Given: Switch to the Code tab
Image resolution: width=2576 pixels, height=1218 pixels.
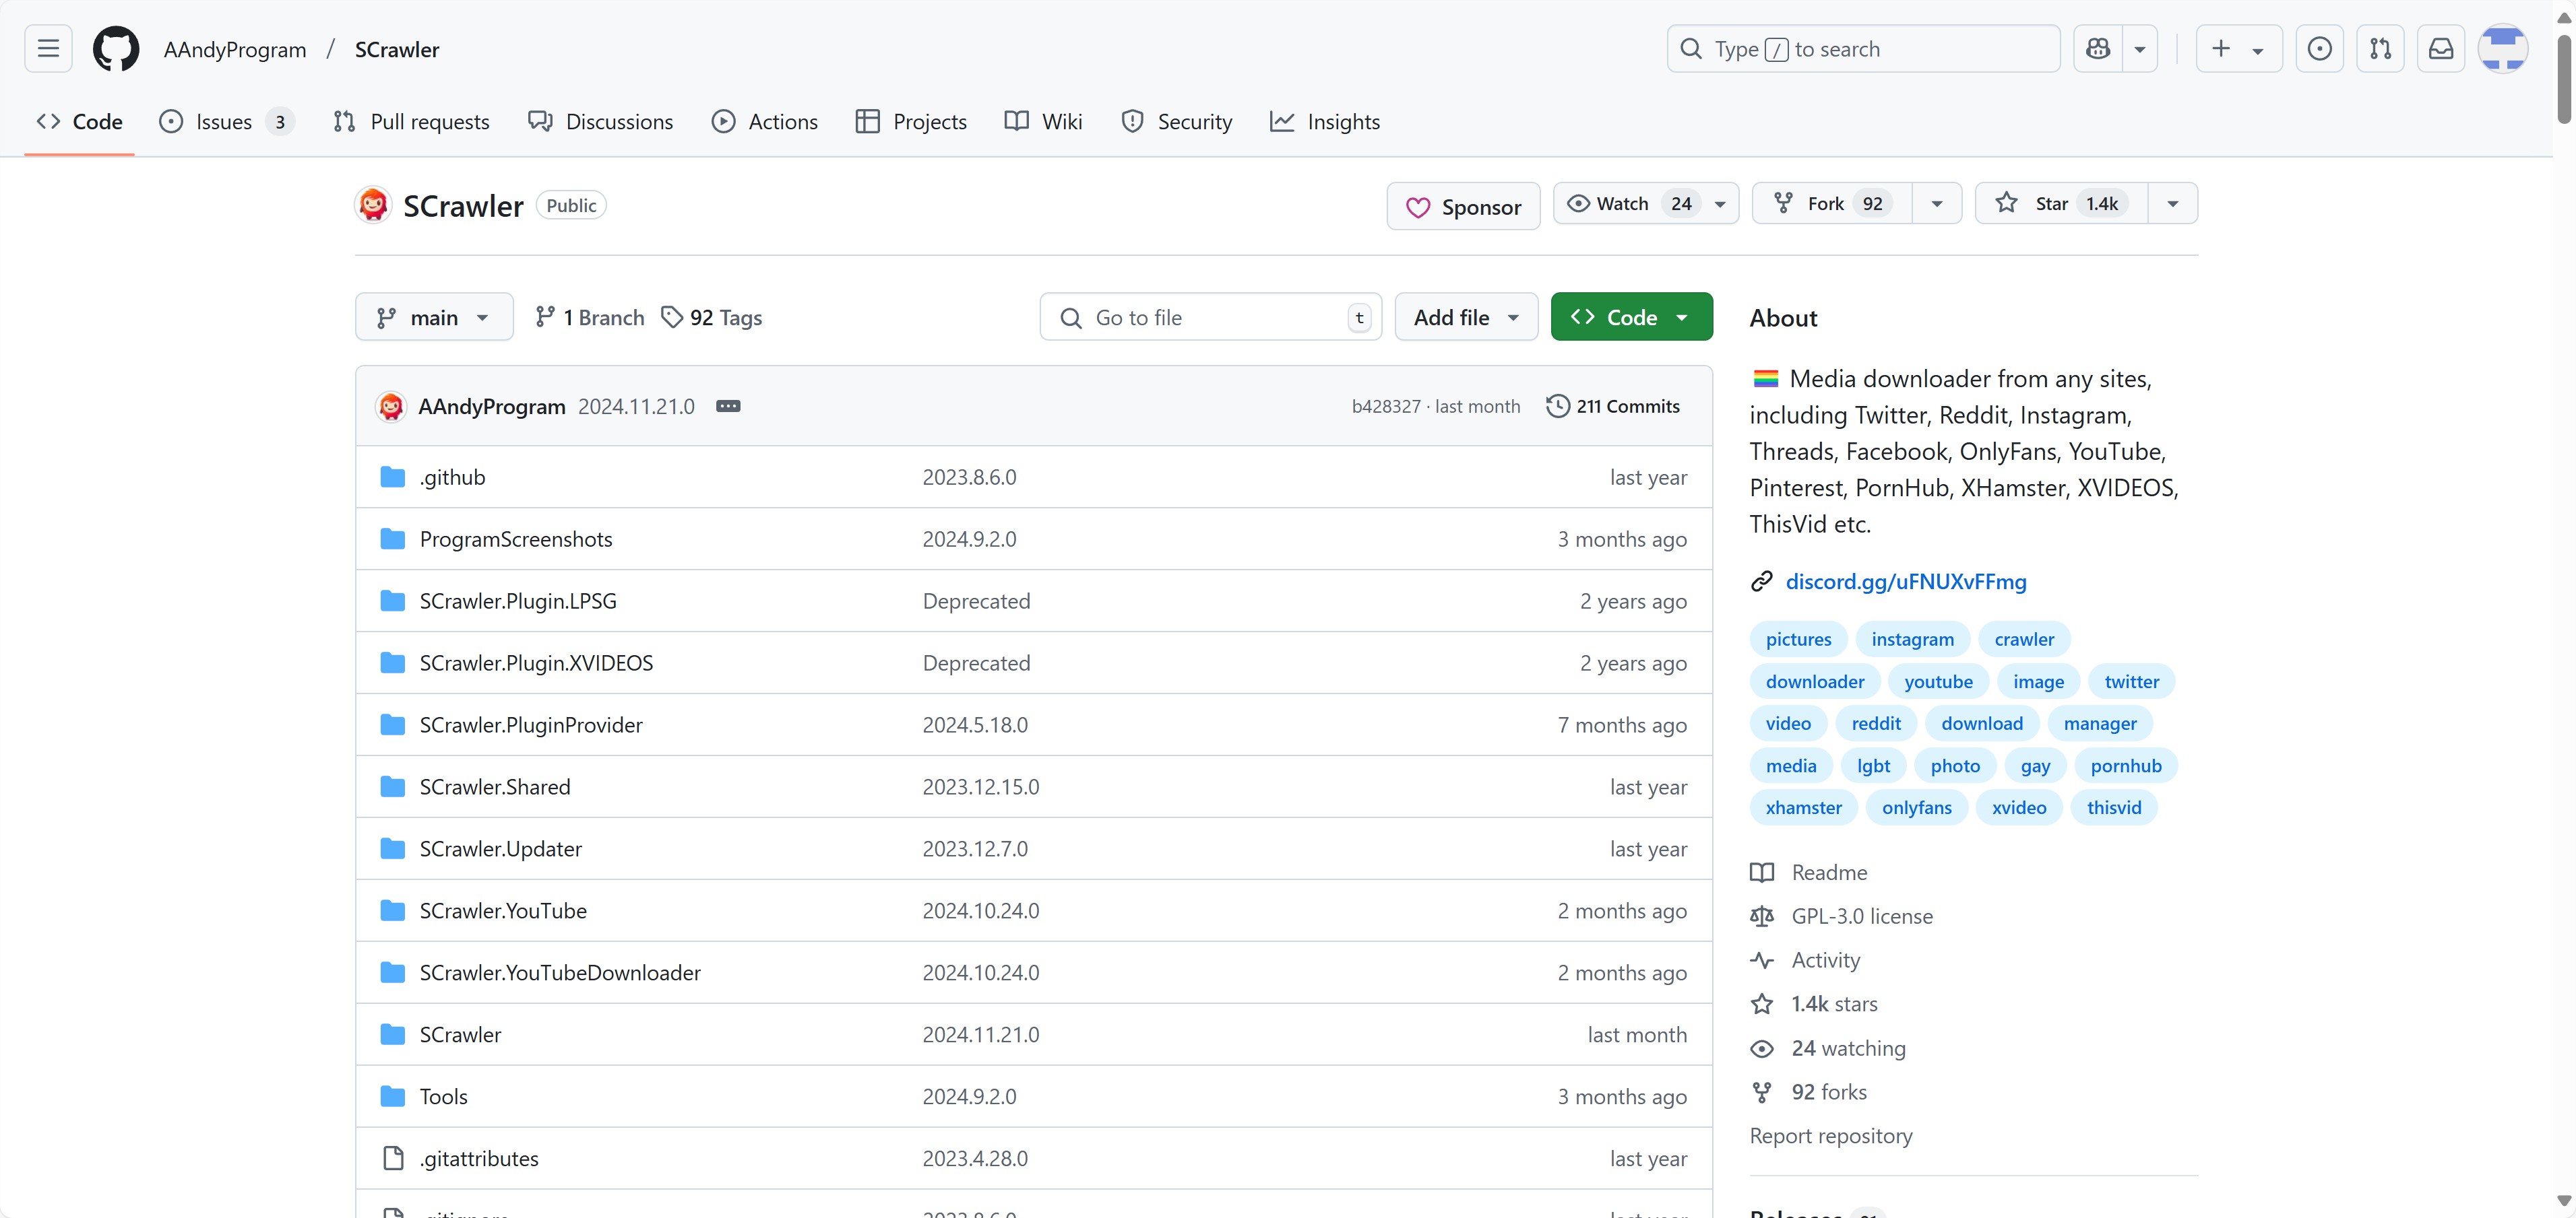Looking at the screenshot, I should 79,122.
